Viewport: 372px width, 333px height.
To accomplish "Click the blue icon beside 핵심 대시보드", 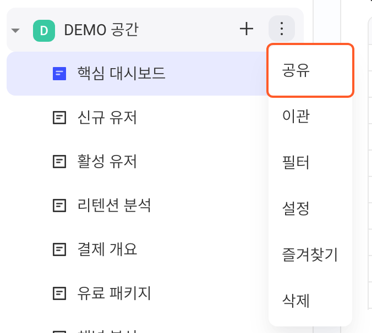I will [x=59, y=74].
